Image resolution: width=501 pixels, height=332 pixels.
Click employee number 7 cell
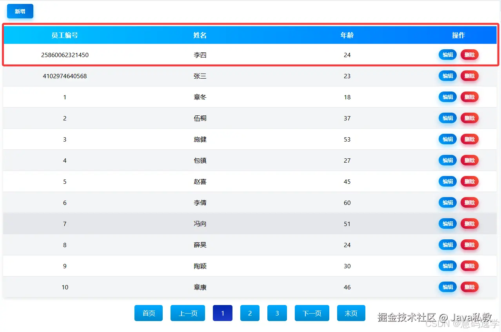[65, 224]
